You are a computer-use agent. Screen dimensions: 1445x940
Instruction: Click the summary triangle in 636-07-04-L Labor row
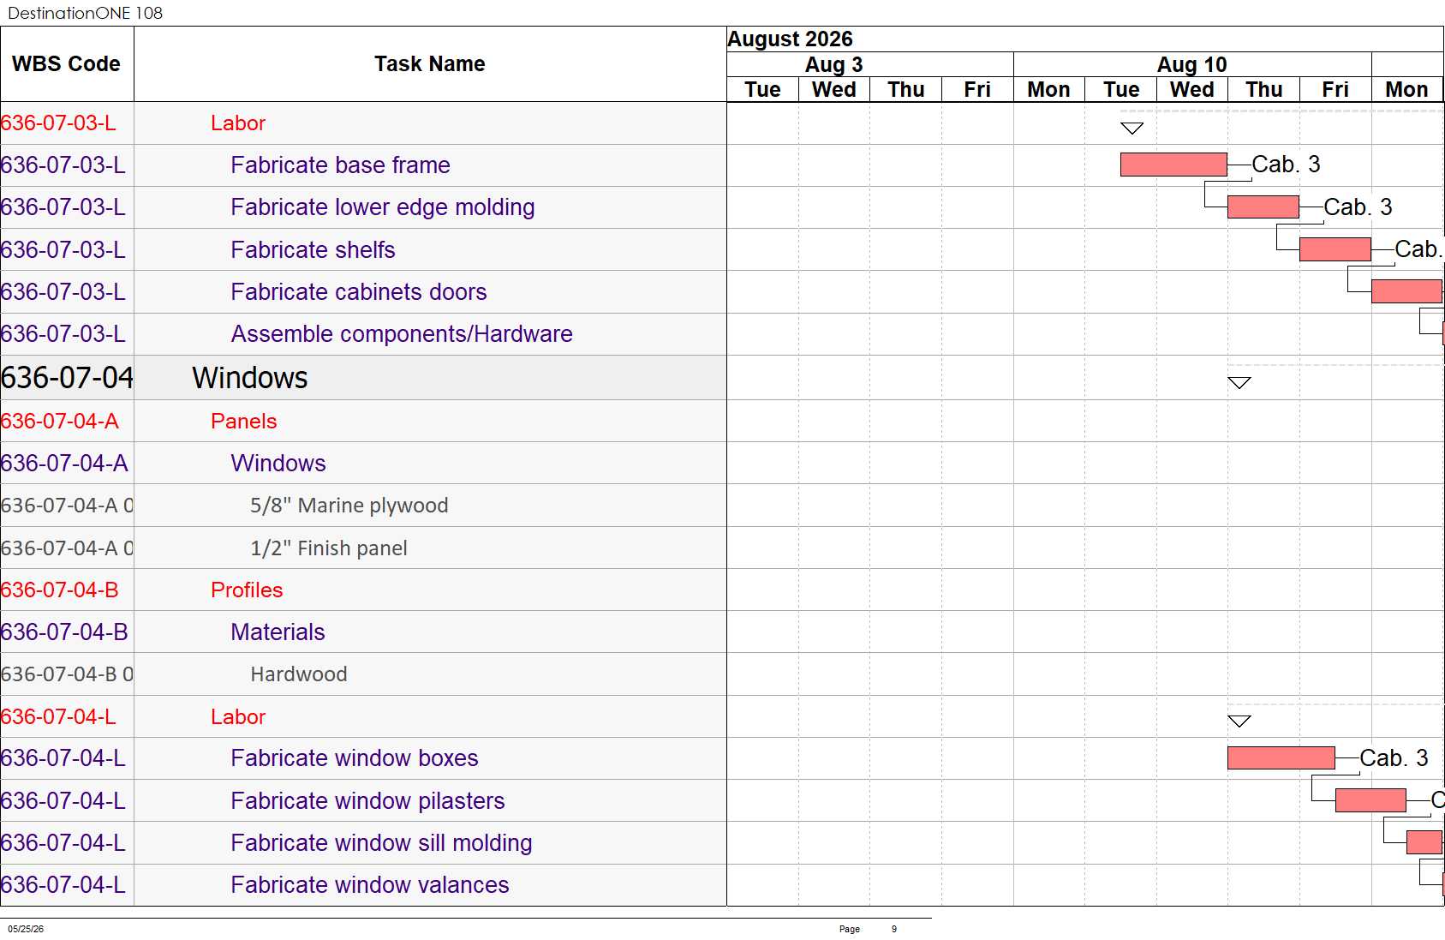coord(1239,721)
